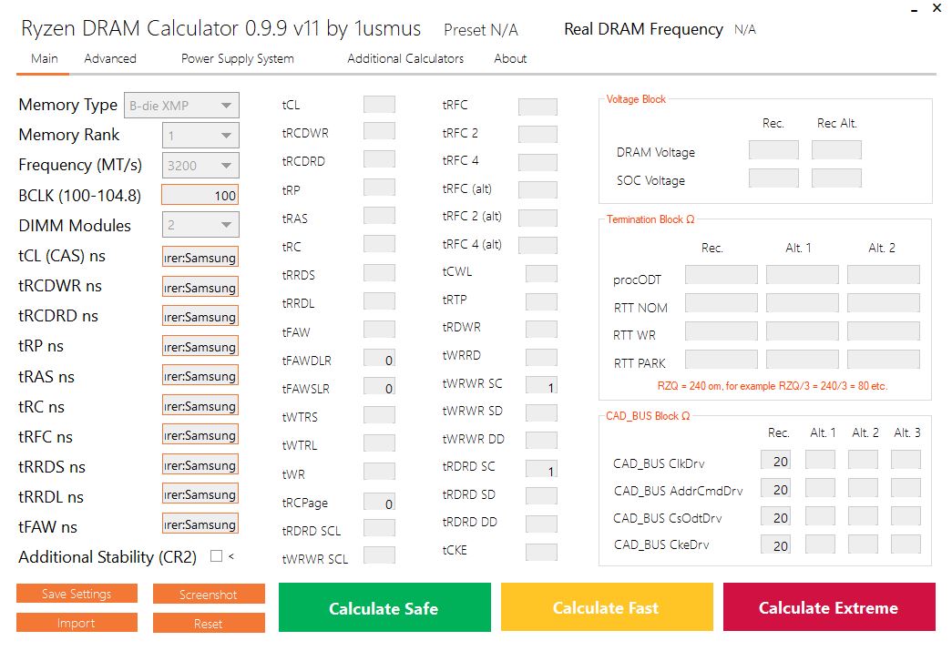Screen dimensions: 952x651
Task: Click the Reset button
Action: (209, 624)
